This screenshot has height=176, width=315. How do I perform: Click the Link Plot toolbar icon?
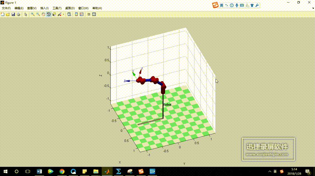tap(69, 14)
